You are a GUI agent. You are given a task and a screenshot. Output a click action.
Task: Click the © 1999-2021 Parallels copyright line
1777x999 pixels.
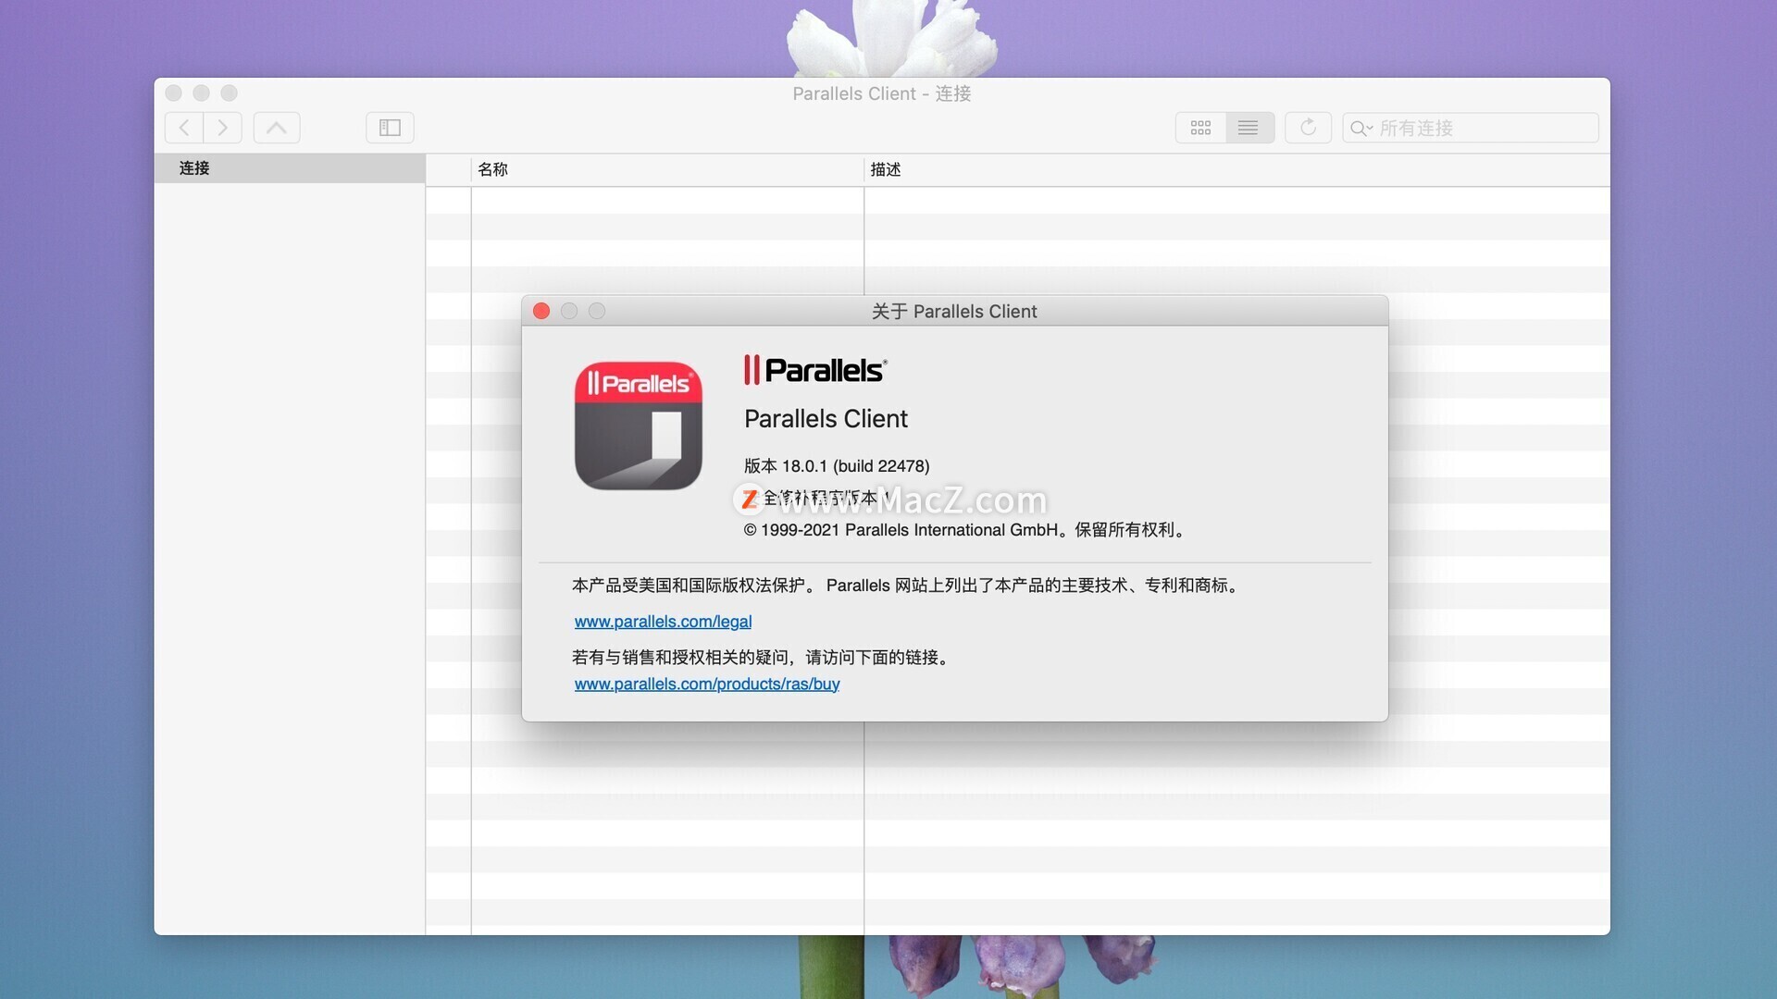pos(964,530)
